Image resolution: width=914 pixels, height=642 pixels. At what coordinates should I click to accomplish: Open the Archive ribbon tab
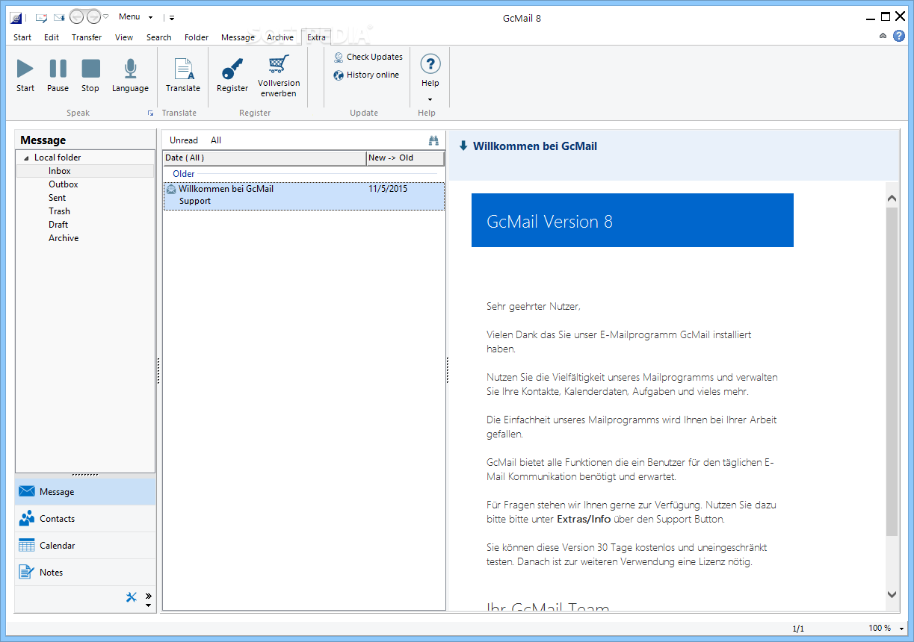(x=280, y=37)
